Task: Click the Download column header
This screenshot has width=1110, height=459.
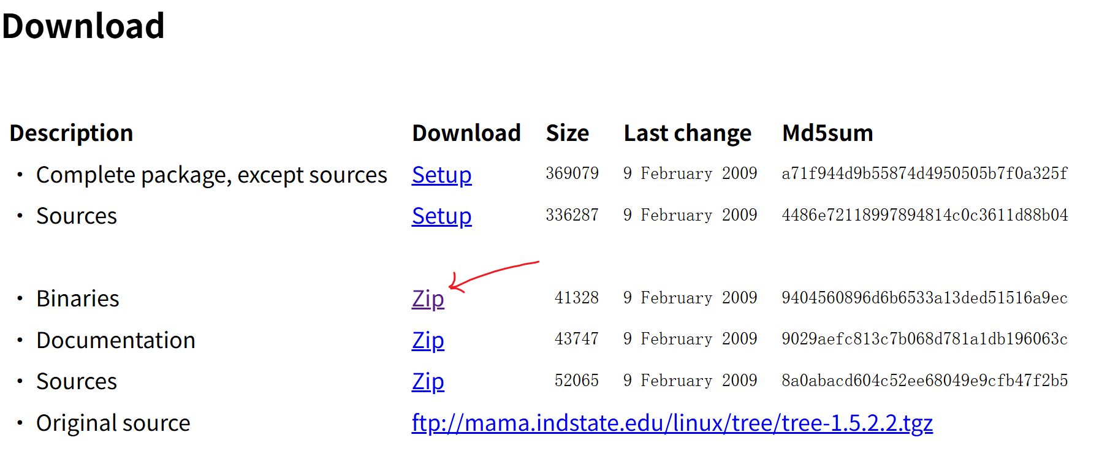Action: tap(466, 133)
